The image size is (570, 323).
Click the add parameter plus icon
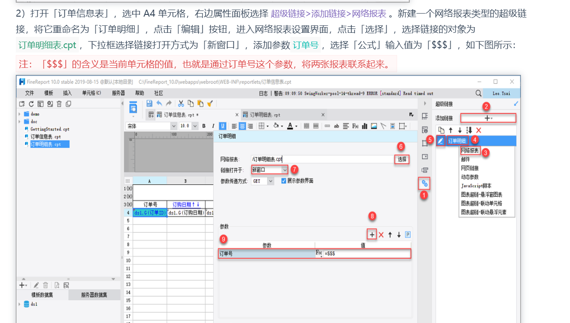point(372,235)
